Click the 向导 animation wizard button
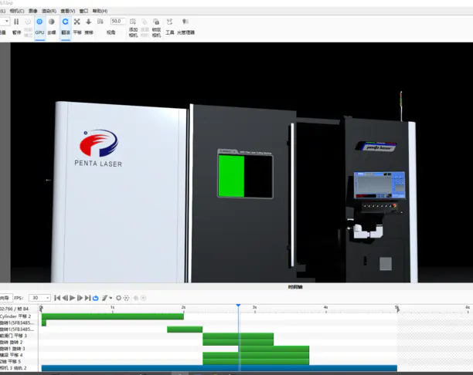 click(x=5, y=298)
